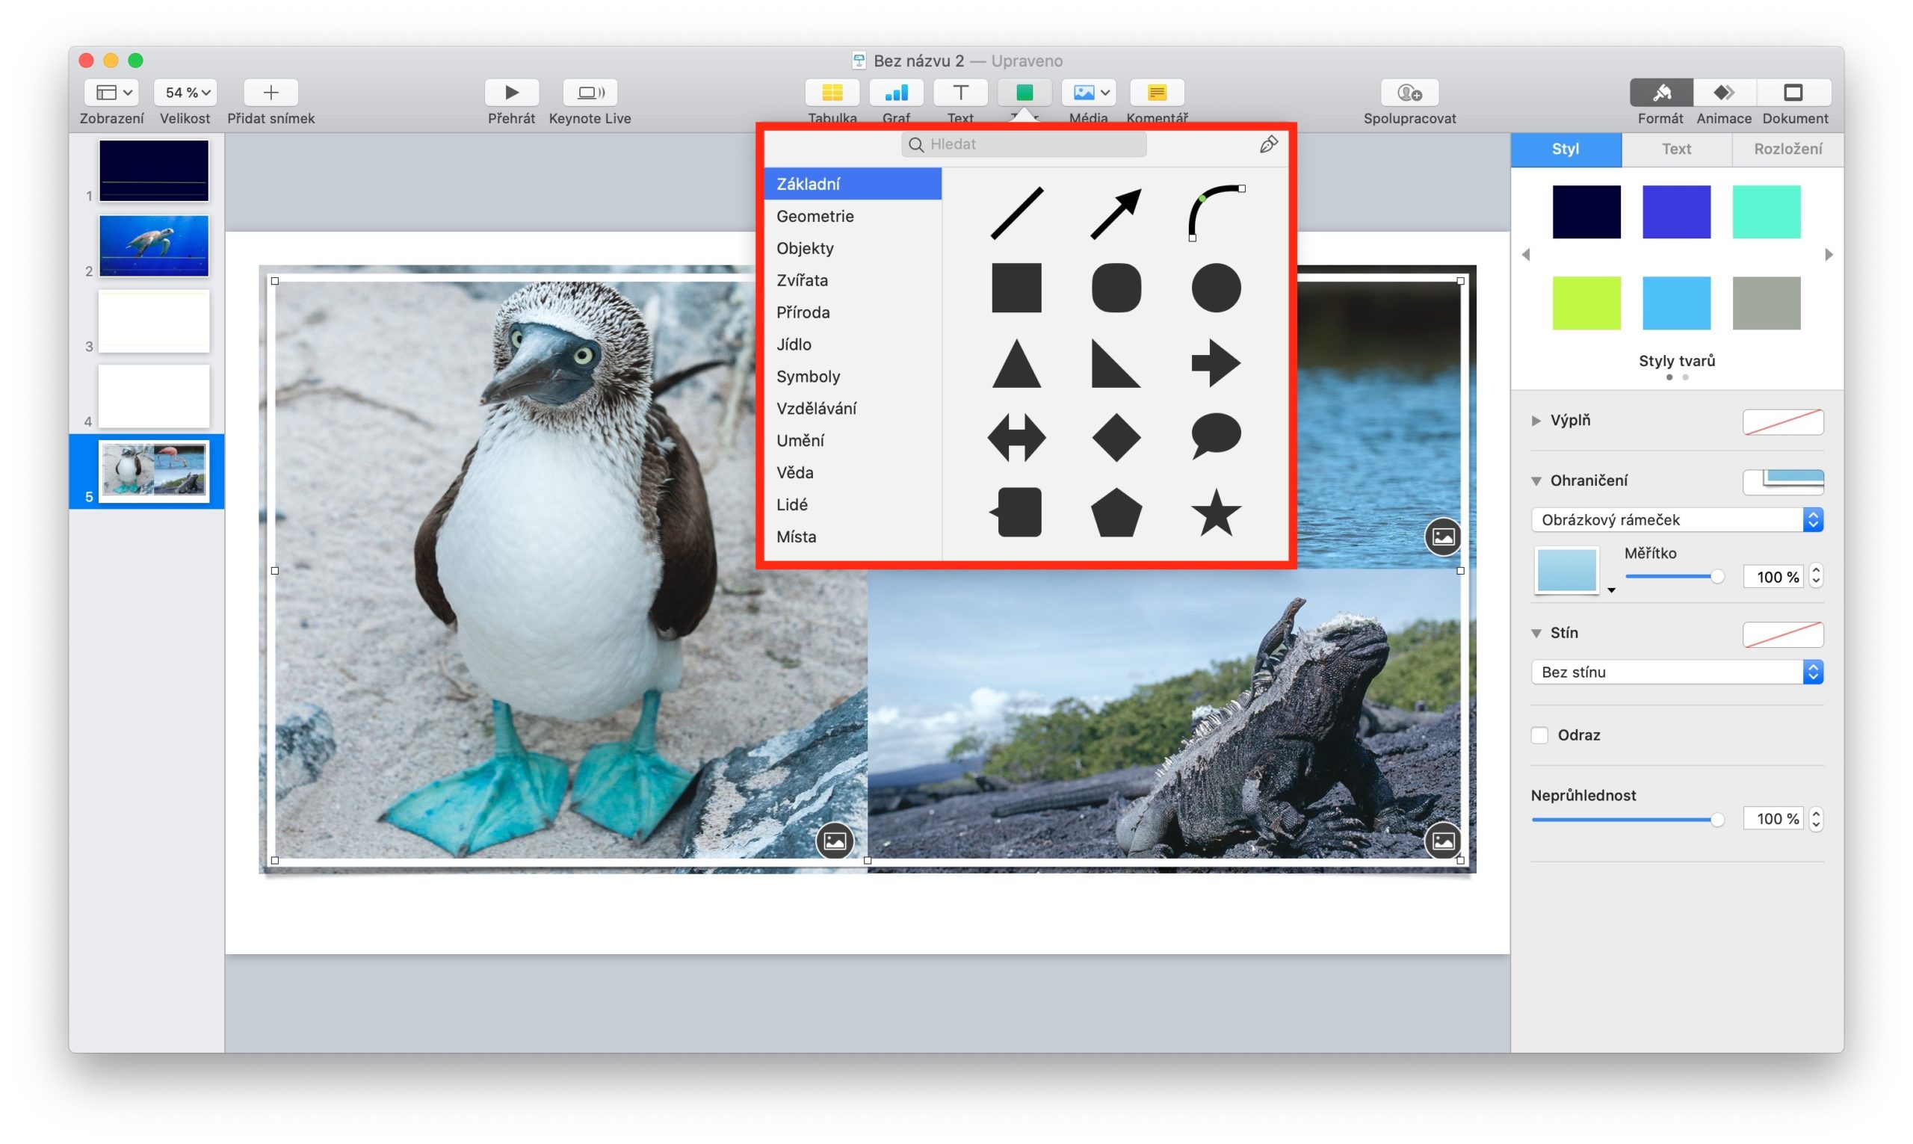Pick the double-headed arrow shape
The height and width of the screenshot is (1144, 1913).
(x=1016, y=438)
